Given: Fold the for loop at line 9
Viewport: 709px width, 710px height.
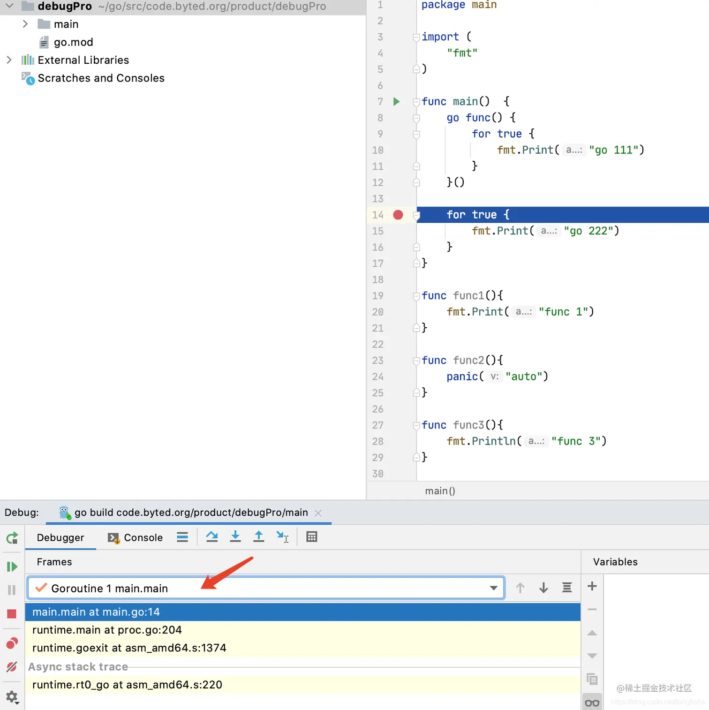Looking at the screenshot, I should [416, 134].
